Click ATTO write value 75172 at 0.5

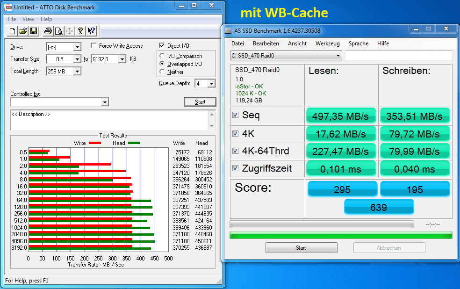pyautogui.click(x=182, y=152)
